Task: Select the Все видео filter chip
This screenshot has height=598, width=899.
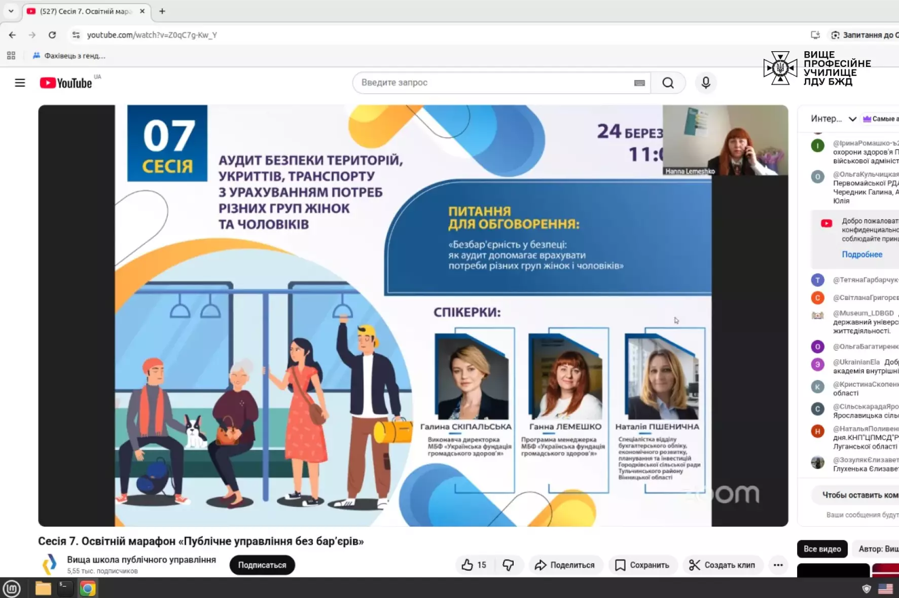Action: click(822, 548)
